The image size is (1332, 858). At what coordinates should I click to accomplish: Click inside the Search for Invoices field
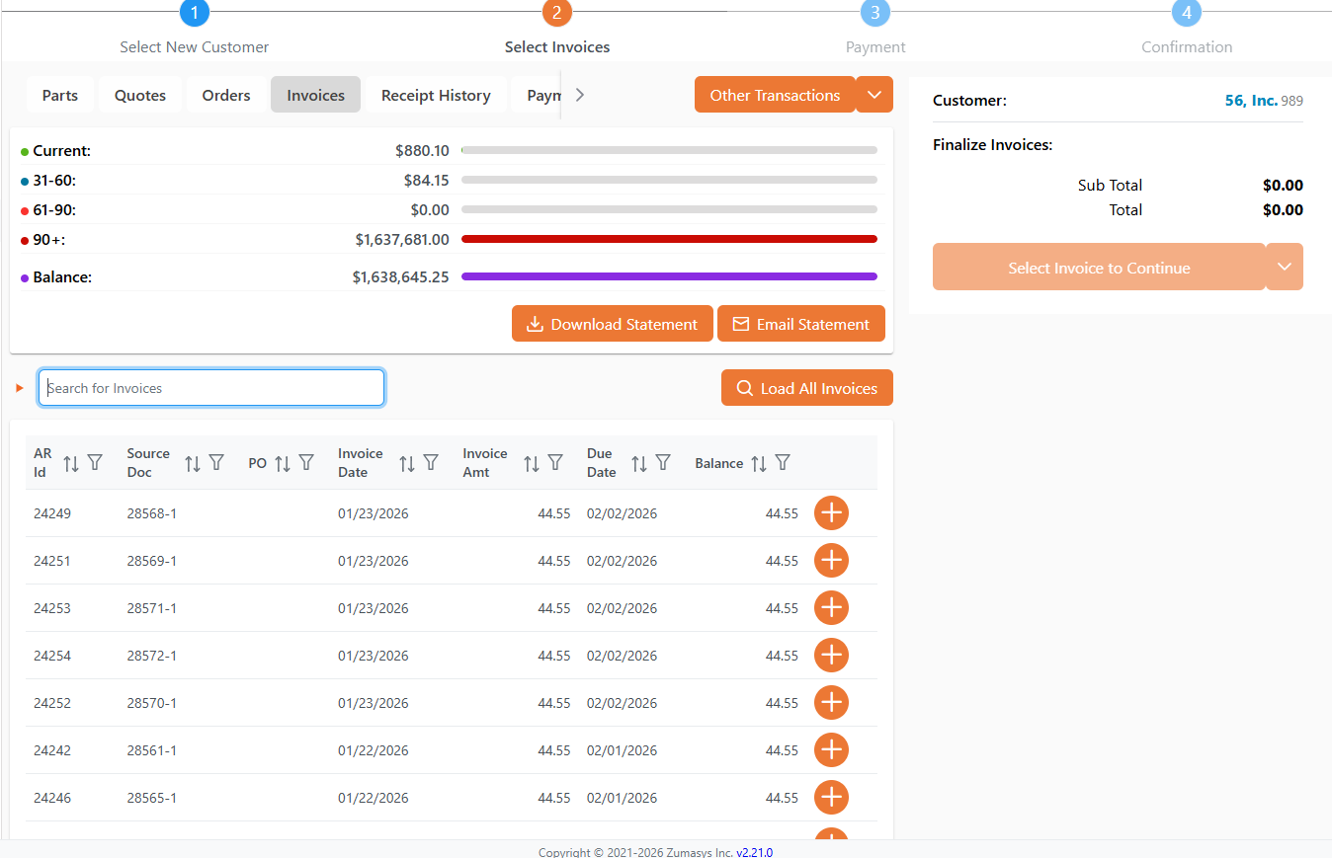[210, 387]
